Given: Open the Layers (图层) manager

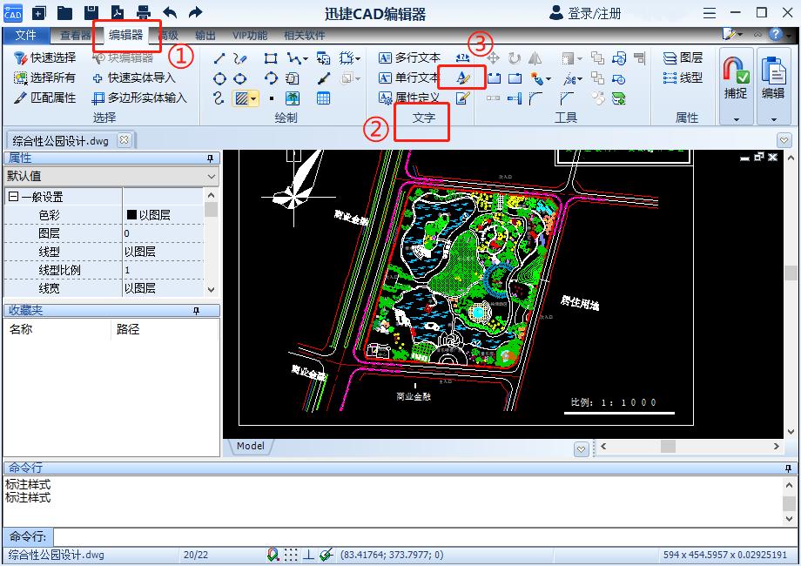Looking at the screenshot, I should [x=683, y=57].
